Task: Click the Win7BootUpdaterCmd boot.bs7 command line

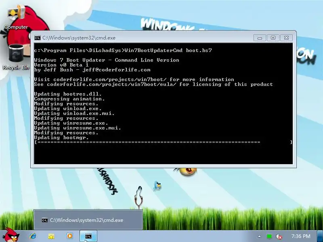Action: (x=123, y=50)
